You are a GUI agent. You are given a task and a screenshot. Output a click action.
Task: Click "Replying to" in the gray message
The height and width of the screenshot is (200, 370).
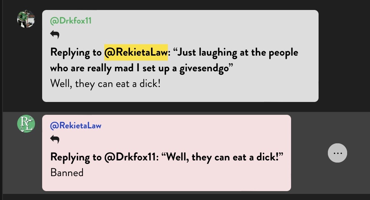tap(76, 52)
